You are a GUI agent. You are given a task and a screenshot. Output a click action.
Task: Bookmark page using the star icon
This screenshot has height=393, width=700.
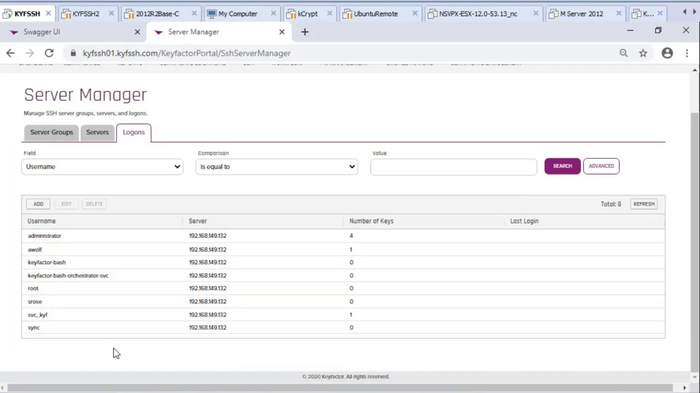(643, 53)
